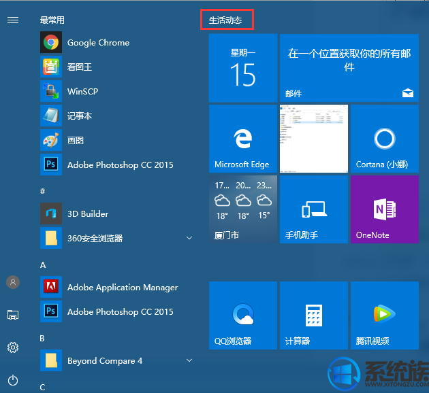Open the hamburger menu in Start
429x393 pixels.
pos(13,20)
